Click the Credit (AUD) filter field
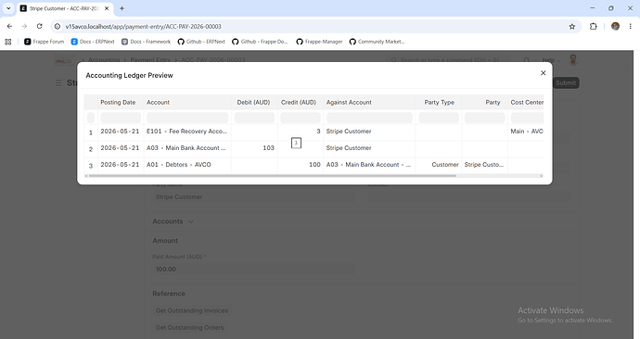 [301, 118]
